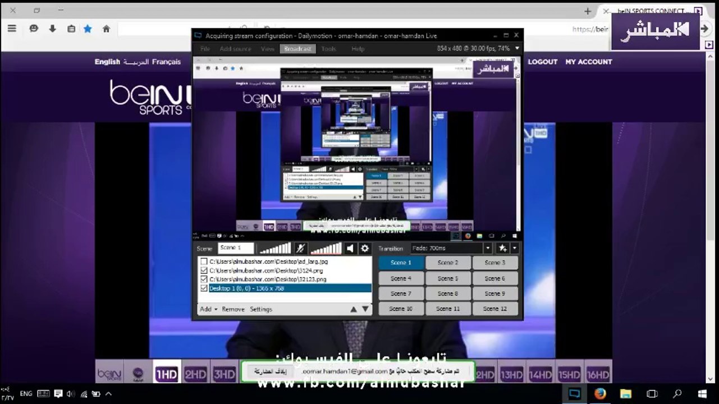Open Task View on the taskbar

[652, 393]
